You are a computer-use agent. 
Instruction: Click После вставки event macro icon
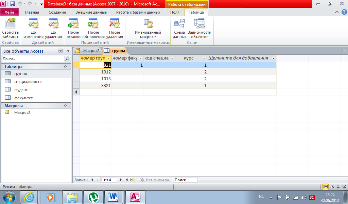coord(73,29)
